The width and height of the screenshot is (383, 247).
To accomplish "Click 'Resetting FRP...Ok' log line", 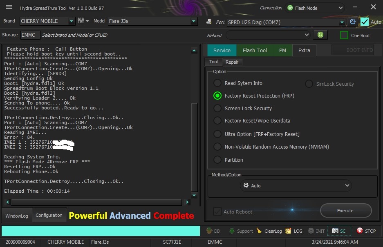I will pos(30,167).
